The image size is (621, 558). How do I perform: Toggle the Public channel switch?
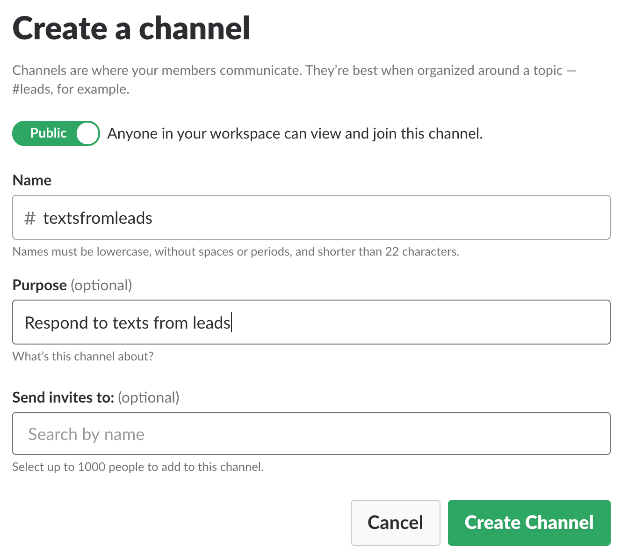(56, 133)
